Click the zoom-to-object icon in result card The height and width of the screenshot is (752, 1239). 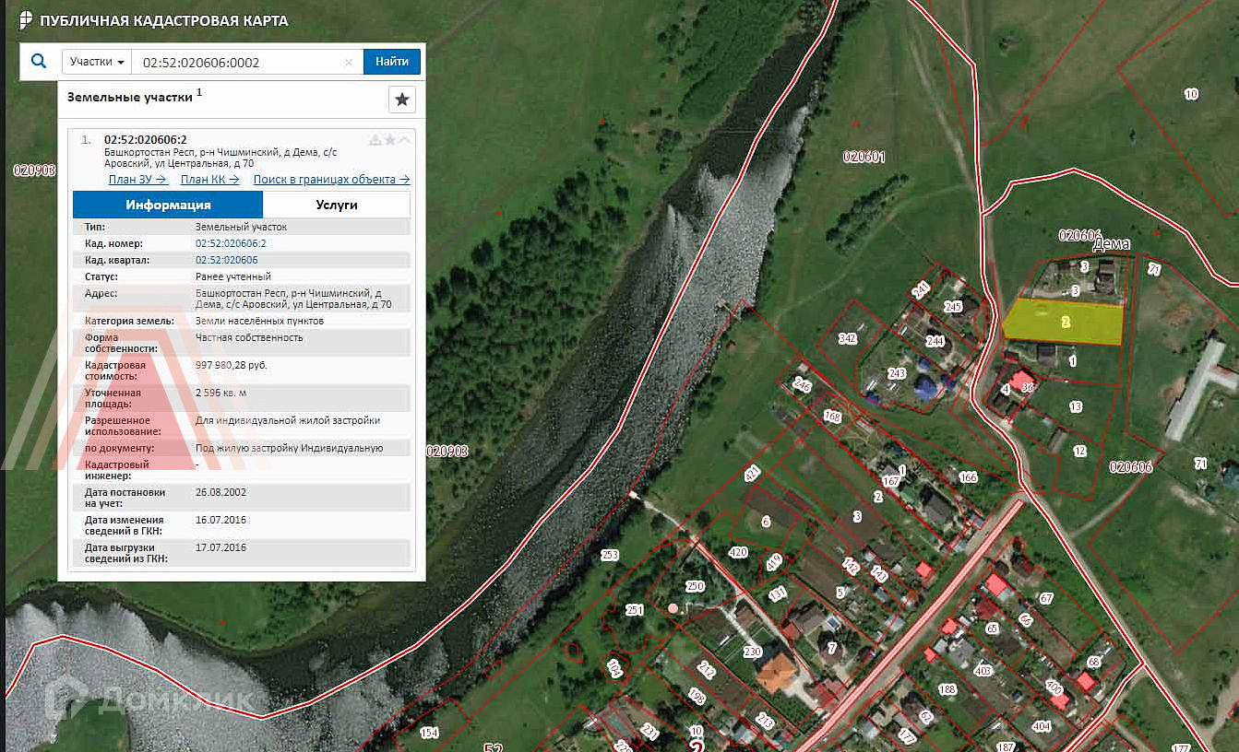coord(375,140)
